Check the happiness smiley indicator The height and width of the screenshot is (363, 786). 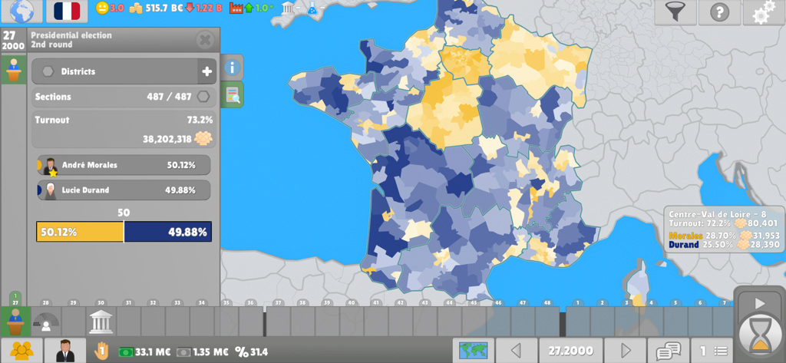point(102,8)
